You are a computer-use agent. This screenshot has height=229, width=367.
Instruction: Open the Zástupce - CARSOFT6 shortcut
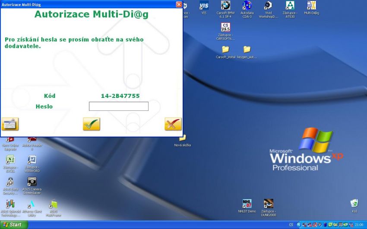pos(225,31)
